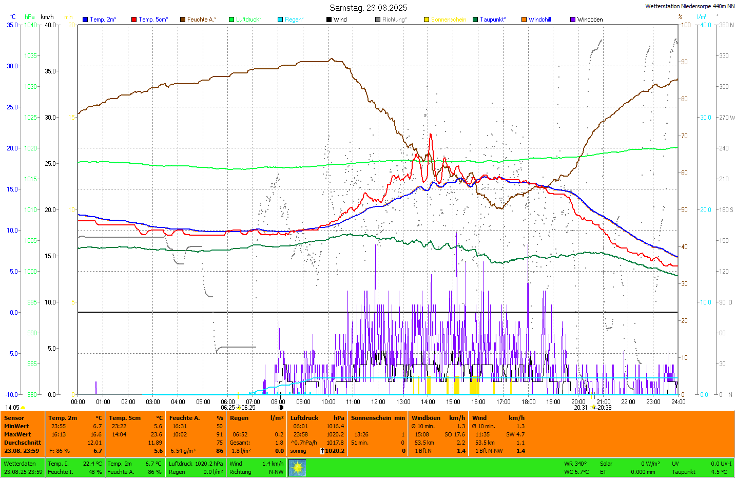Click the sunny weather icon in the green bar
This screenshot has width=735, height=478.
(297, 468)
